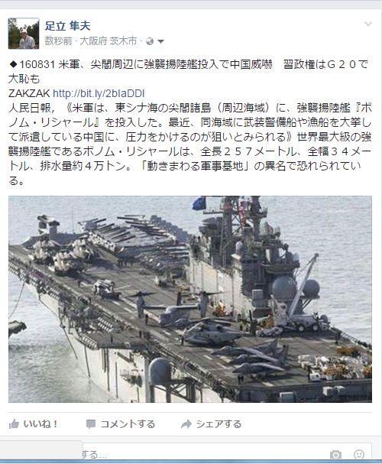Click the camera attach photo icon
The image size is (382, 464).
[335, 454]
